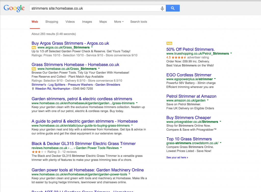
Task: Open Garden power tools at Homebase result
Action: (x=88, y=170)
